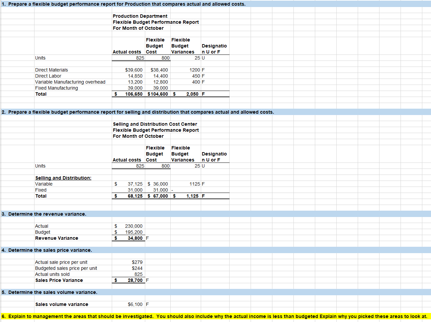This screenshot has height=322, width=431.
Task: Select heading '5. Determine the sales volume variance.'
Action: pos(50,292)
